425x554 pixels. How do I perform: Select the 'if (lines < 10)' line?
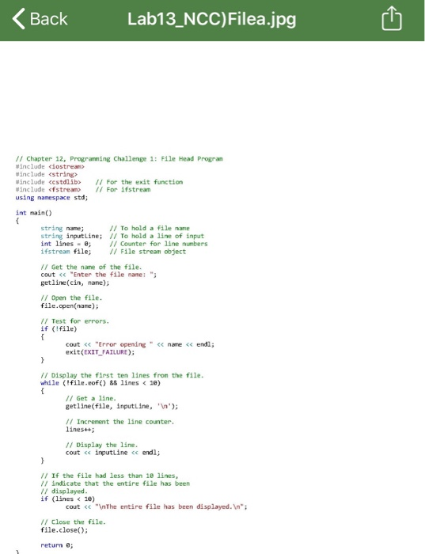[67, 499]
